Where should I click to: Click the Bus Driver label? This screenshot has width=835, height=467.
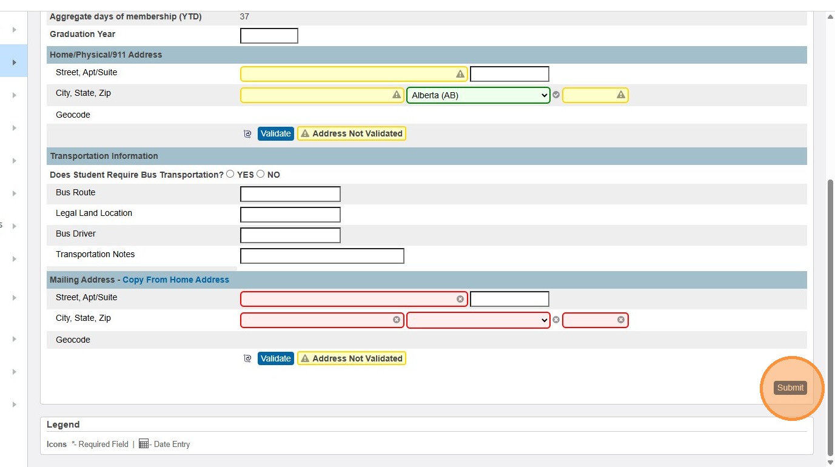76,233
